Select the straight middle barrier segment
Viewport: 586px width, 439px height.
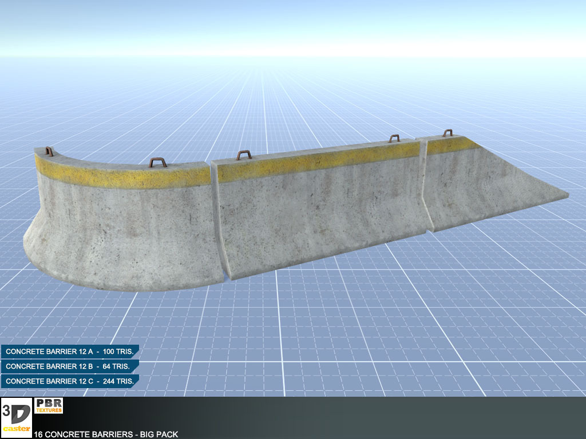tap(320, 211)
